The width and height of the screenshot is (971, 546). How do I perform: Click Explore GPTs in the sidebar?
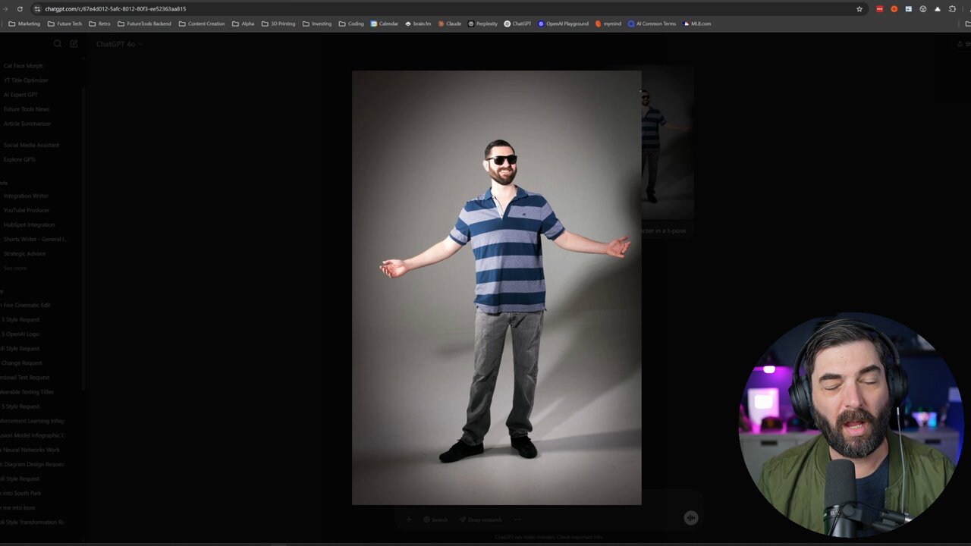[x=19, y=159]
